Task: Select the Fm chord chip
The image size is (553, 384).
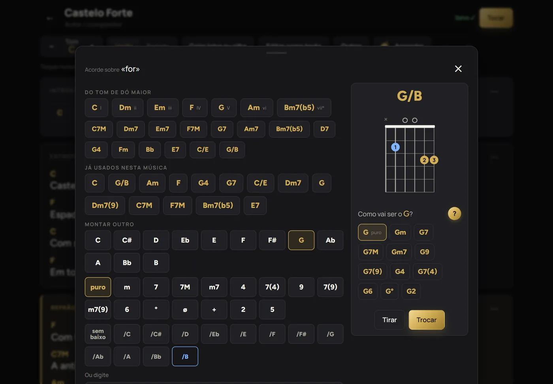Action: [x=123, y=150]
